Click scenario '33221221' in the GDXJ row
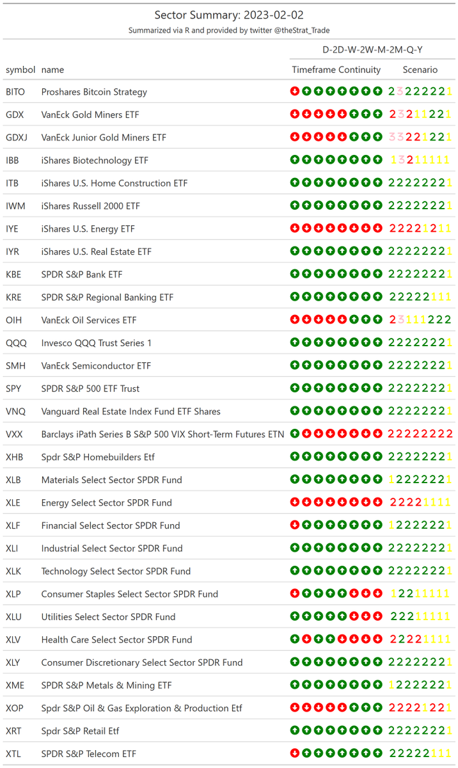Viewport: 458px width, 768px height. 420,138
